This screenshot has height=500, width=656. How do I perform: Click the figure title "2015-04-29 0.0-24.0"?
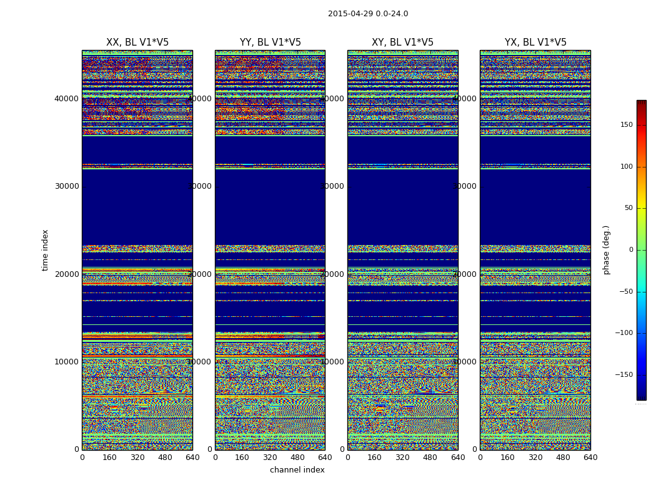click(367, 14)
